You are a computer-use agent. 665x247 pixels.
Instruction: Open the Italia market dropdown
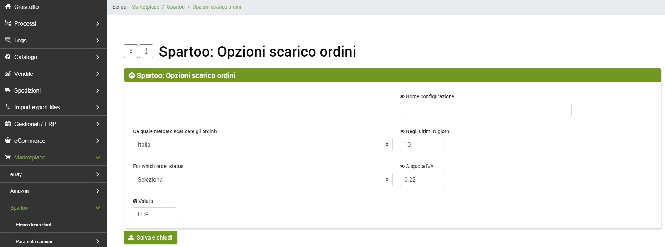click(263, 144)
